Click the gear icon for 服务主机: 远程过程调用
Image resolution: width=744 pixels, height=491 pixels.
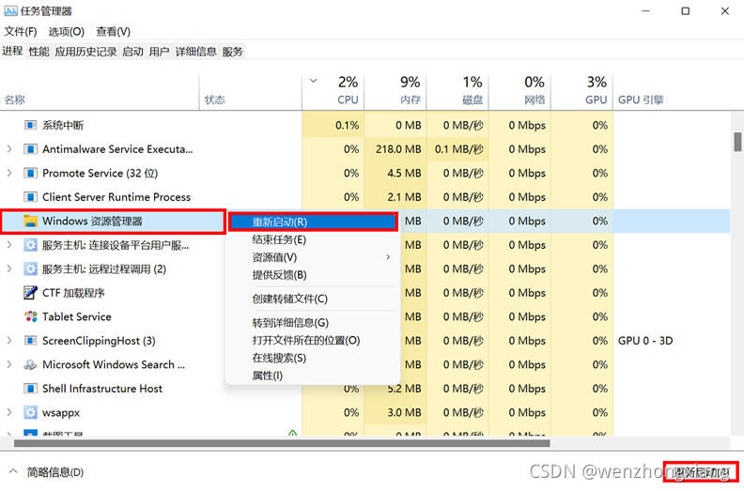tap(30, 269)
